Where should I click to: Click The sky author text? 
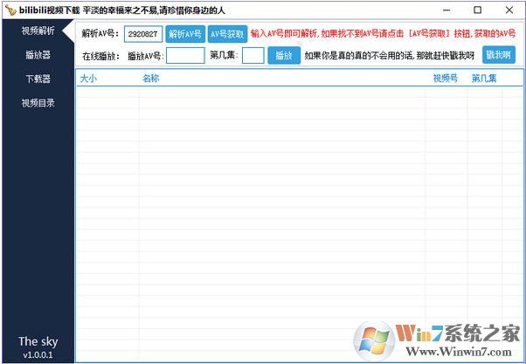point(38,341)
